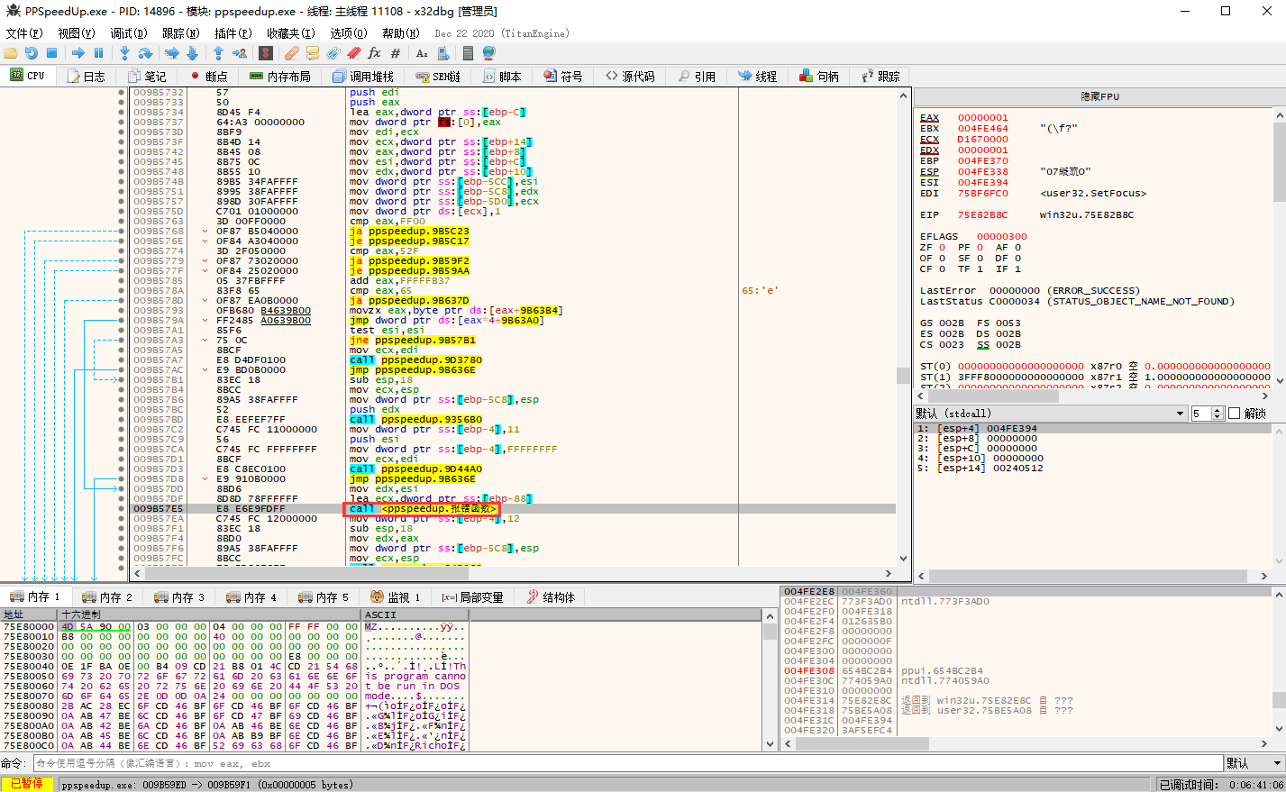This screenshot has width=1286, height=792.
Task: Open the 线程 (Threads) tab
Action: [x=758, y=76]
